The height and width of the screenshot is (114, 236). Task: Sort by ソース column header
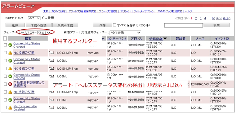tap(200, 38)
